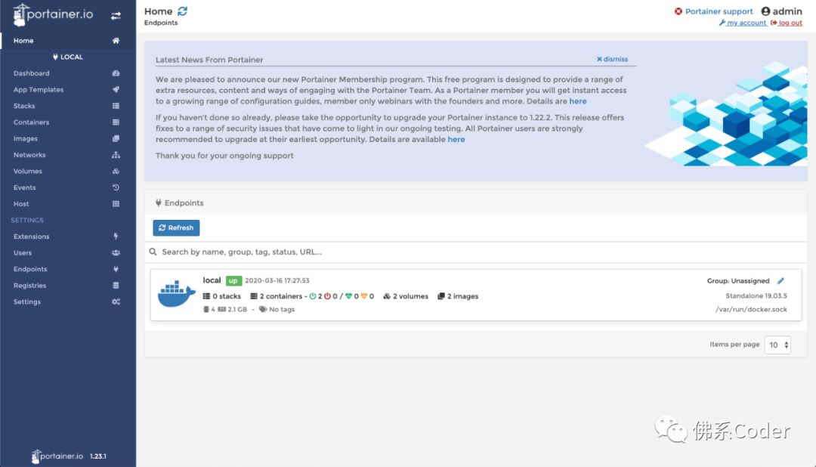Click the local endpoint name
This screenshot has width=816, height=467.
tap(212, 280)
